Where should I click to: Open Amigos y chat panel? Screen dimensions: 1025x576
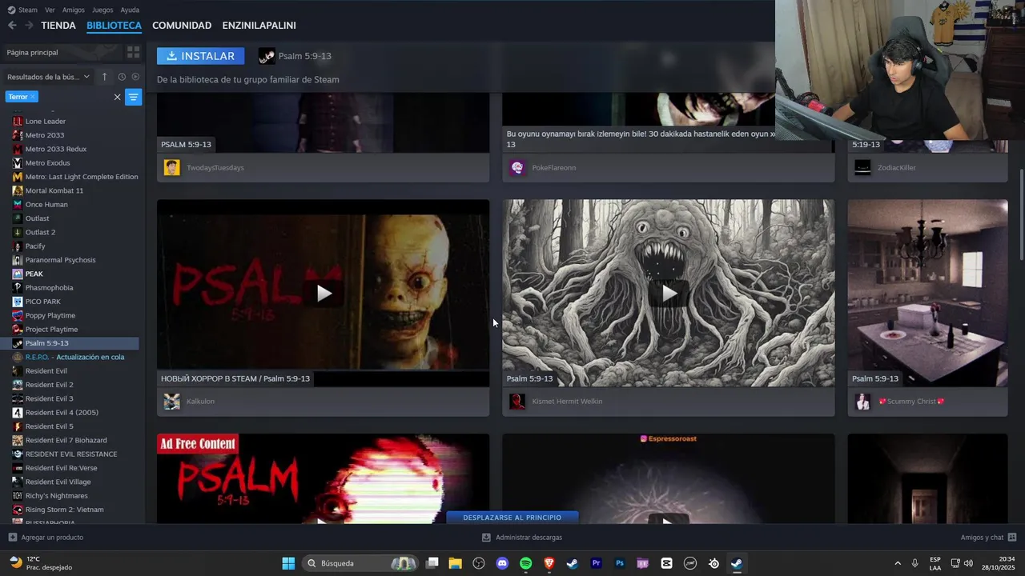coord(988,538)
